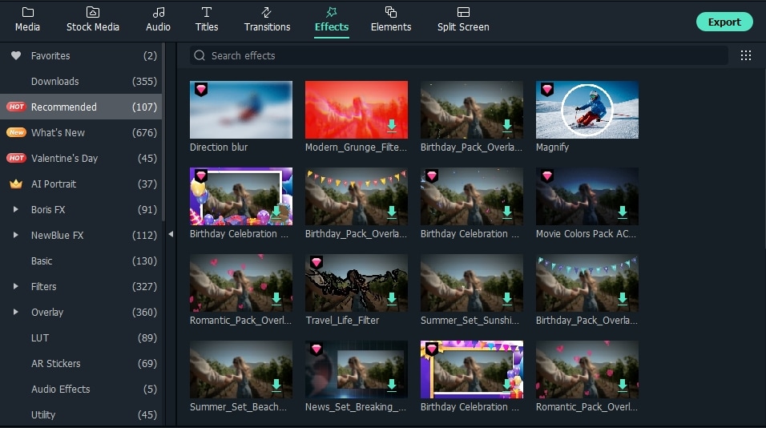Viewport: 766px width, 428px height.
Task: Click the sidebar vertical scrollbar
Action: click(163, 132)
